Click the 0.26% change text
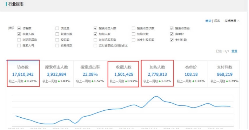249x130 pixels. [32, 81]
